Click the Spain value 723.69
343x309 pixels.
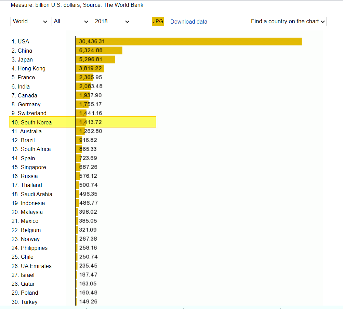click(88, 158)
